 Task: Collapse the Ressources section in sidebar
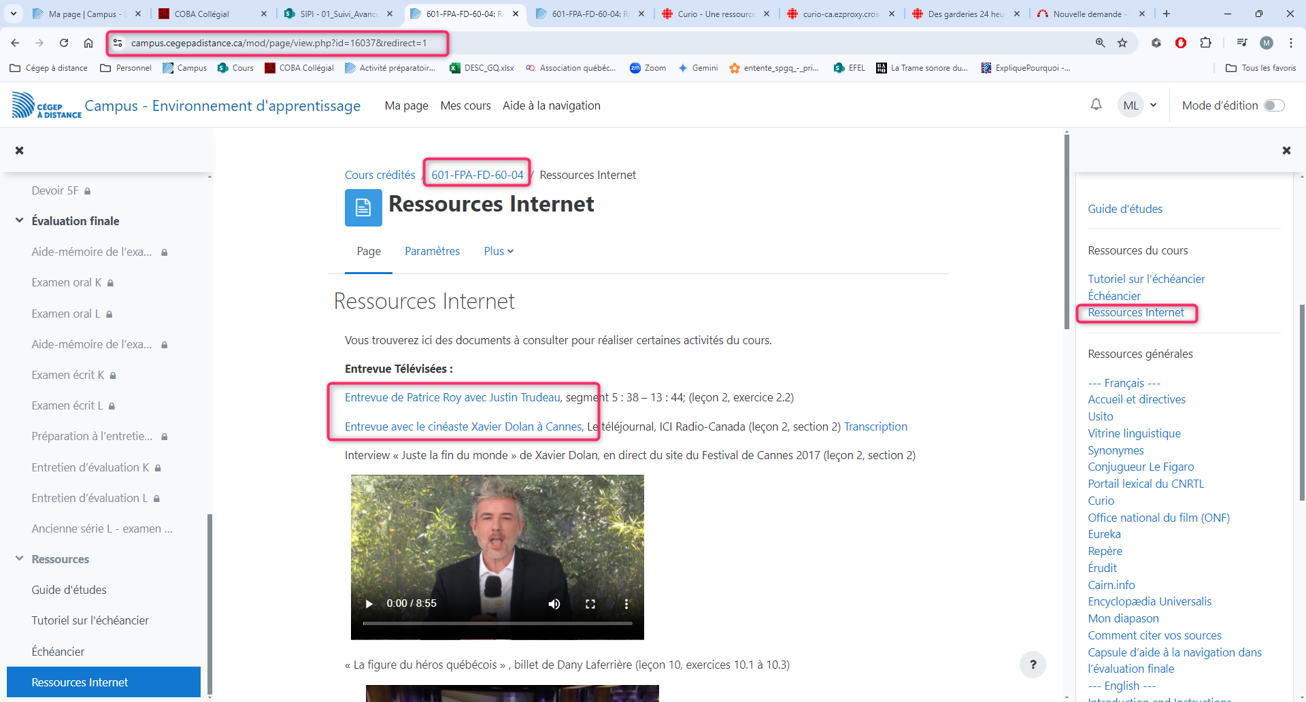[20, 558]
